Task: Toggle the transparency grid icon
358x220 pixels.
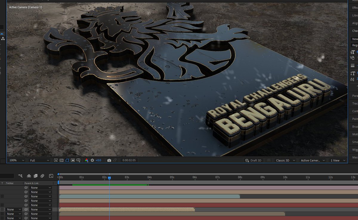Action: click(61, 160)
